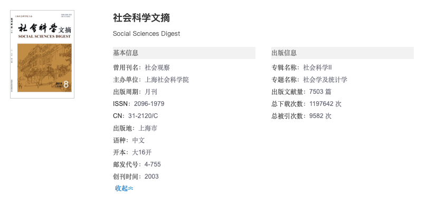The width and height of the screenshot is (446, 205).
Task: Click the publication cycle value 月刊
Action: click(151, 92)
